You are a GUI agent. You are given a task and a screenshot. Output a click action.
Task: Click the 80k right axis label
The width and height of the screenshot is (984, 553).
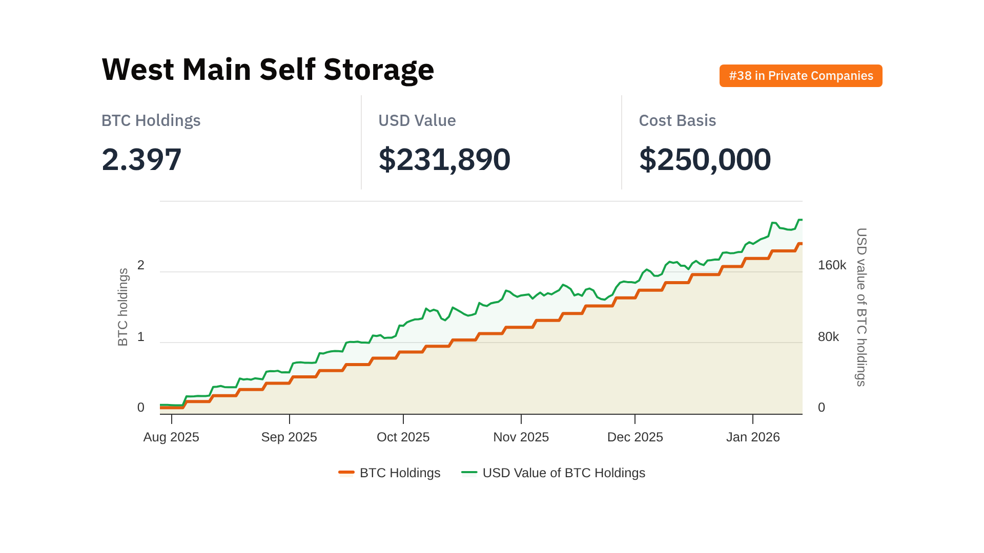click(828, 337)
